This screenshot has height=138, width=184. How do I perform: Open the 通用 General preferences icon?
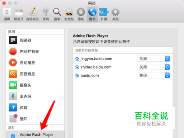click(7, 12)
